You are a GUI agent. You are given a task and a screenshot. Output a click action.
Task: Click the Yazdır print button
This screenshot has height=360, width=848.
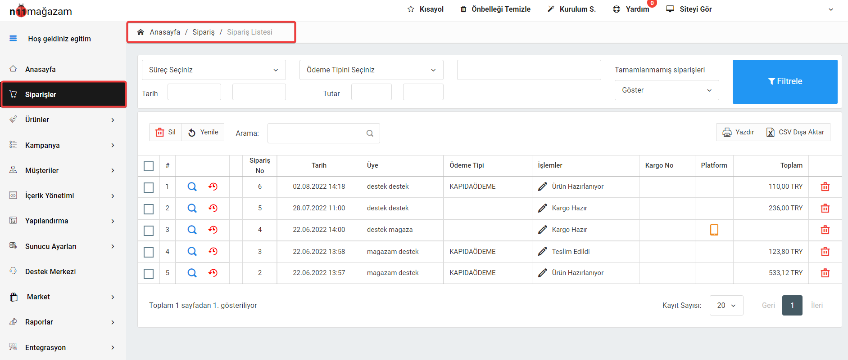tap(738, 132)
